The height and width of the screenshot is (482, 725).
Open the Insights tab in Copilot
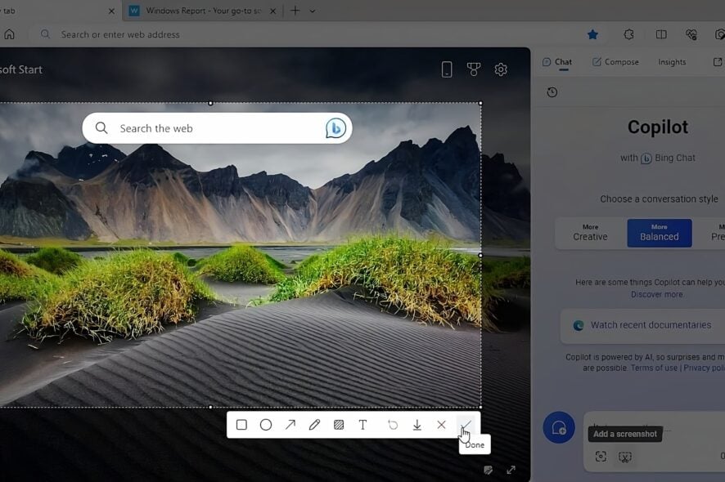[672, 62]
